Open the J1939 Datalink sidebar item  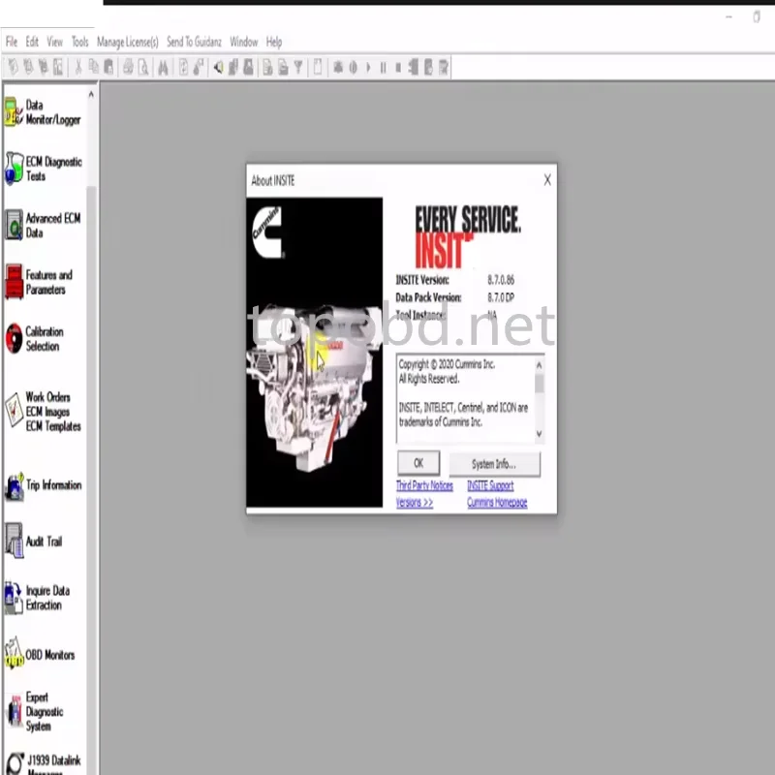[44, 763]
